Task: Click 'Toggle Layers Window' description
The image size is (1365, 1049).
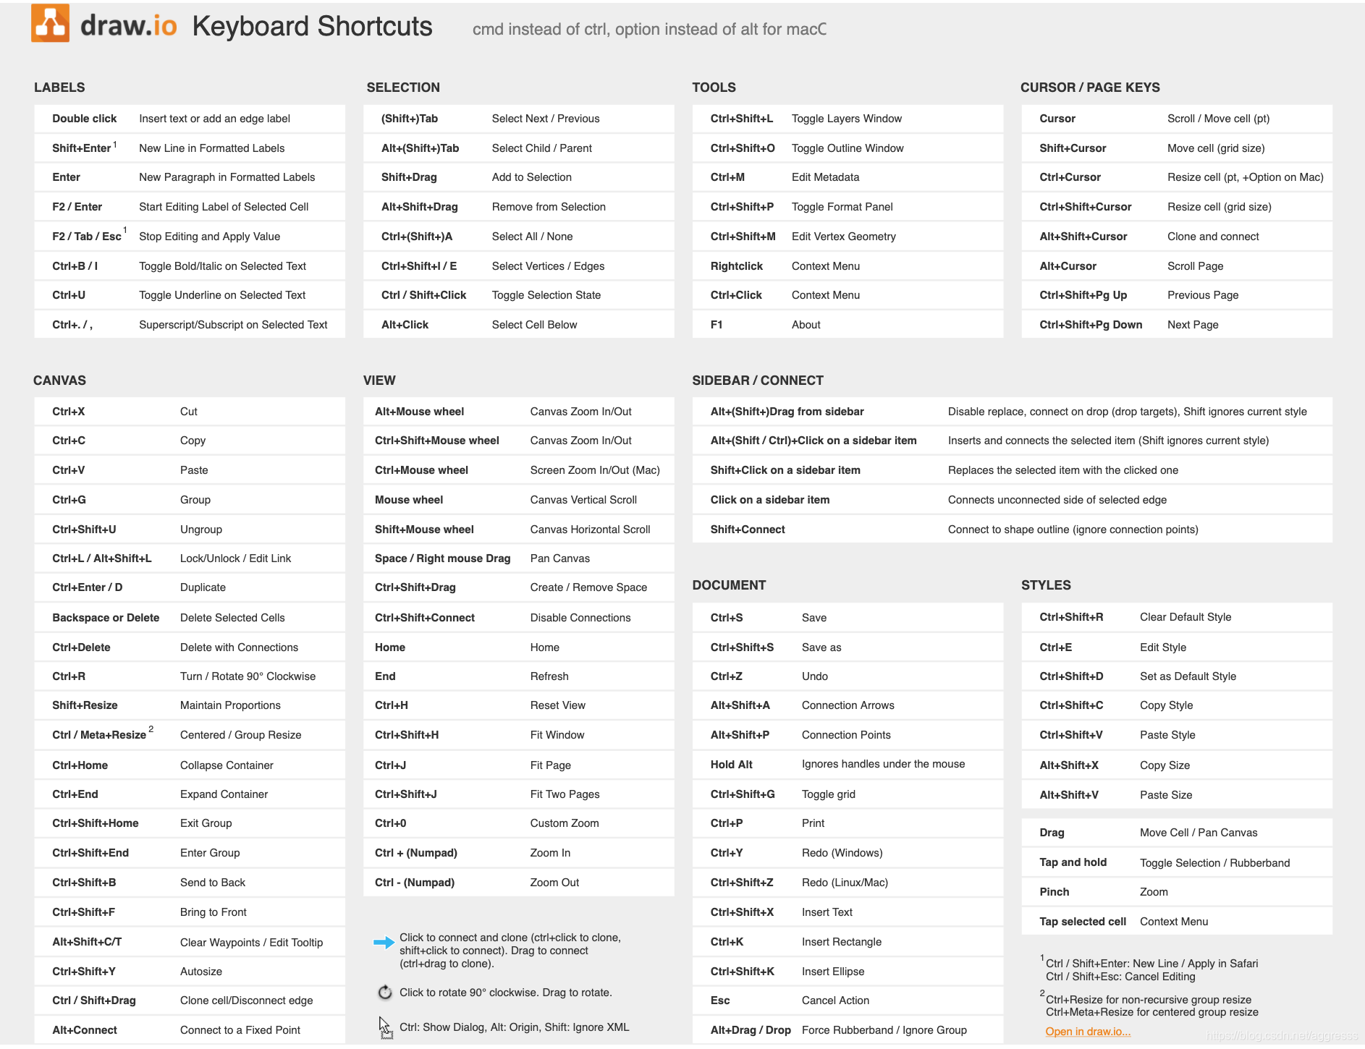Action: (847, 119)
